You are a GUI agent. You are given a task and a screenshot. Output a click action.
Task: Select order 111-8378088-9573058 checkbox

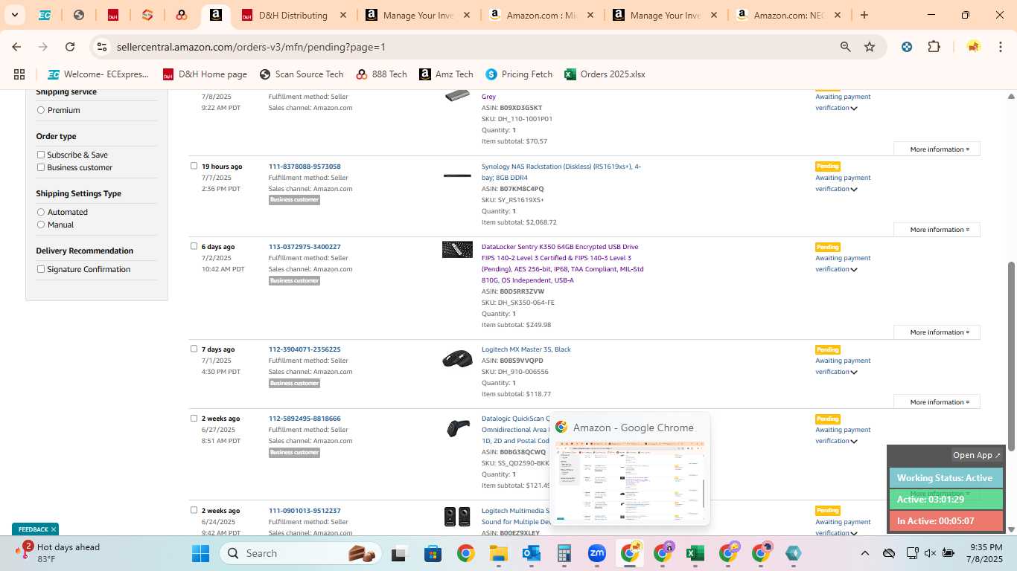194,166
